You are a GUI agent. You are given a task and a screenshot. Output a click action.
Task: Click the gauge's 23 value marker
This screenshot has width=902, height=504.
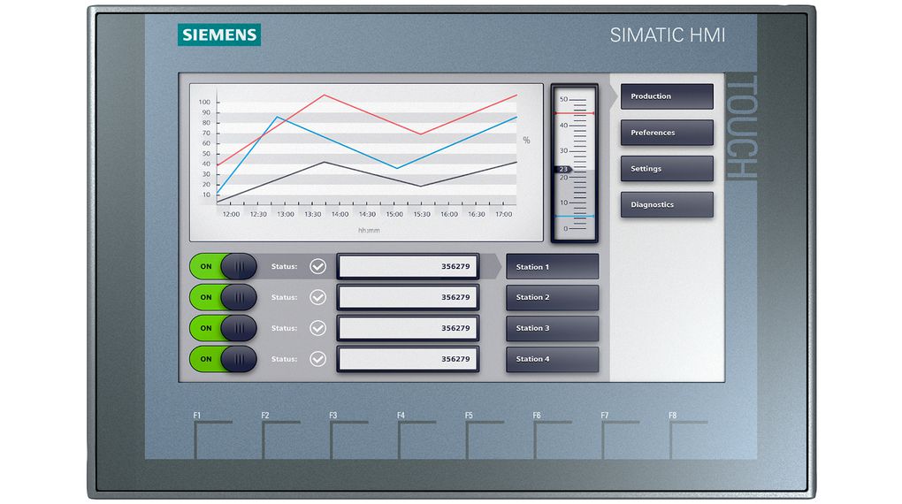click(x=562, y=169)
